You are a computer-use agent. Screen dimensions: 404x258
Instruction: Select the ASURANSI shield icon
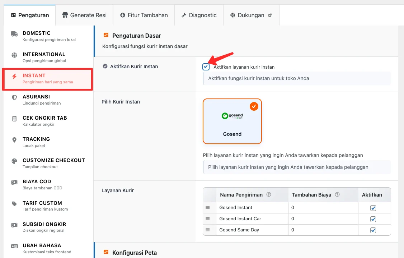[x=14, y=97]
